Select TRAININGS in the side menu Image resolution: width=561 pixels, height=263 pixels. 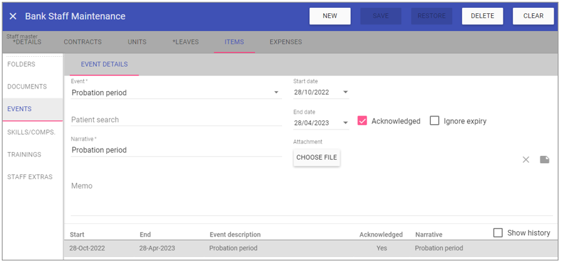tap(24, 155)
